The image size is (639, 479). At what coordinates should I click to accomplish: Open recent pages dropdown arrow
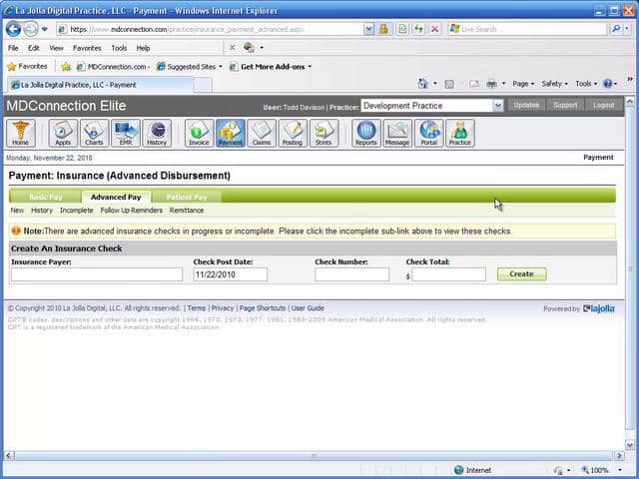(x=44, y=29)
